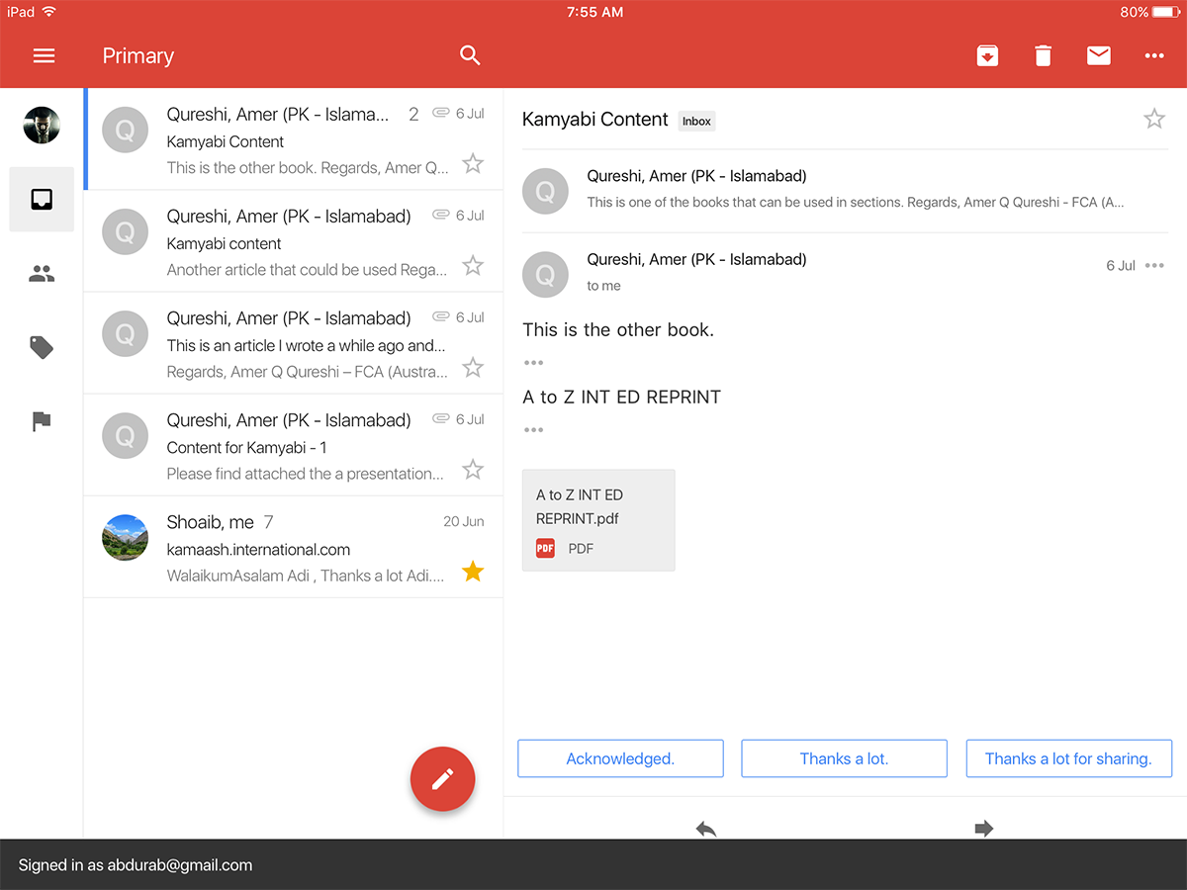Tap the paperclip icon on 'Content for Kamyabi - 1' row
The image size is (1187, 890).
[441, 419]
